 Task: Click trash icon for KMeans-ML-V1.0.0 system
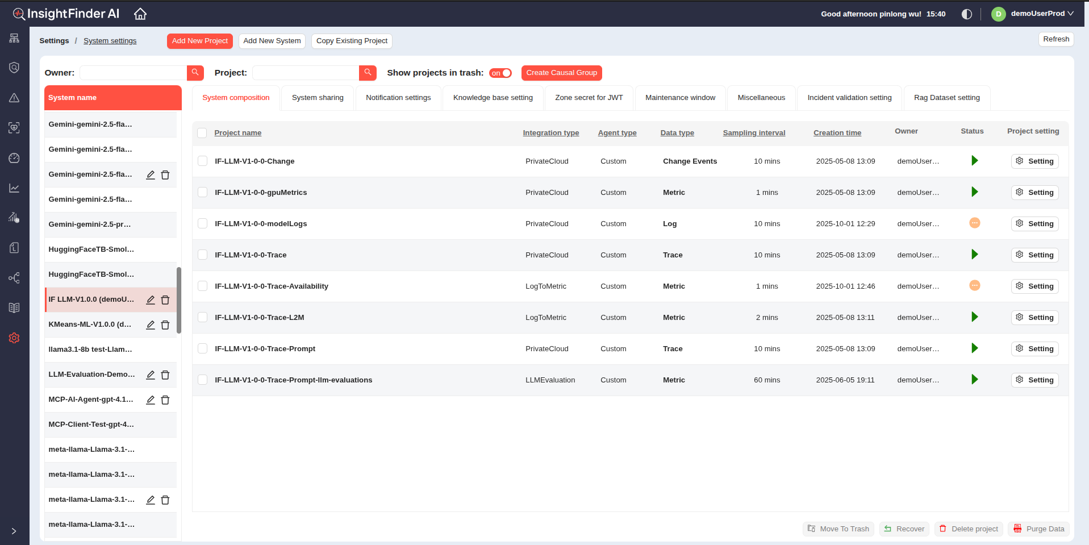pos(165,325)
